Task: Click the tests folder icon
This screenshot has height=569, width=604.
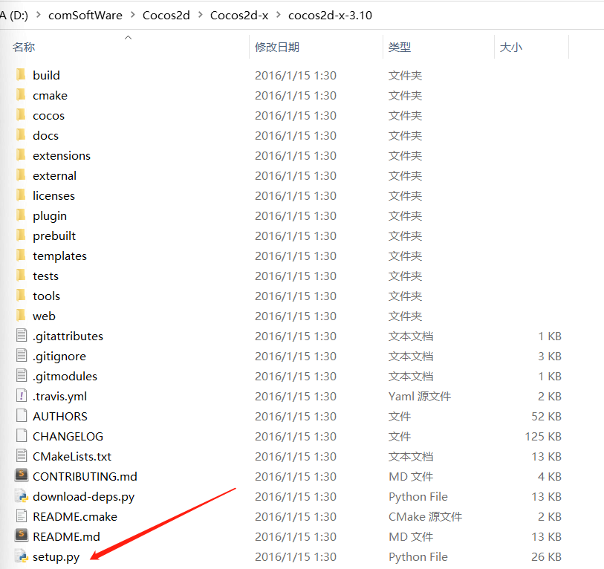Action: pyautogui.click(x=22, y=275)
